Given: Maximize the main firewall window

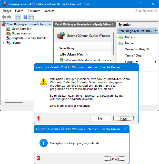Looking at the screenshot, I should point(141,4).
